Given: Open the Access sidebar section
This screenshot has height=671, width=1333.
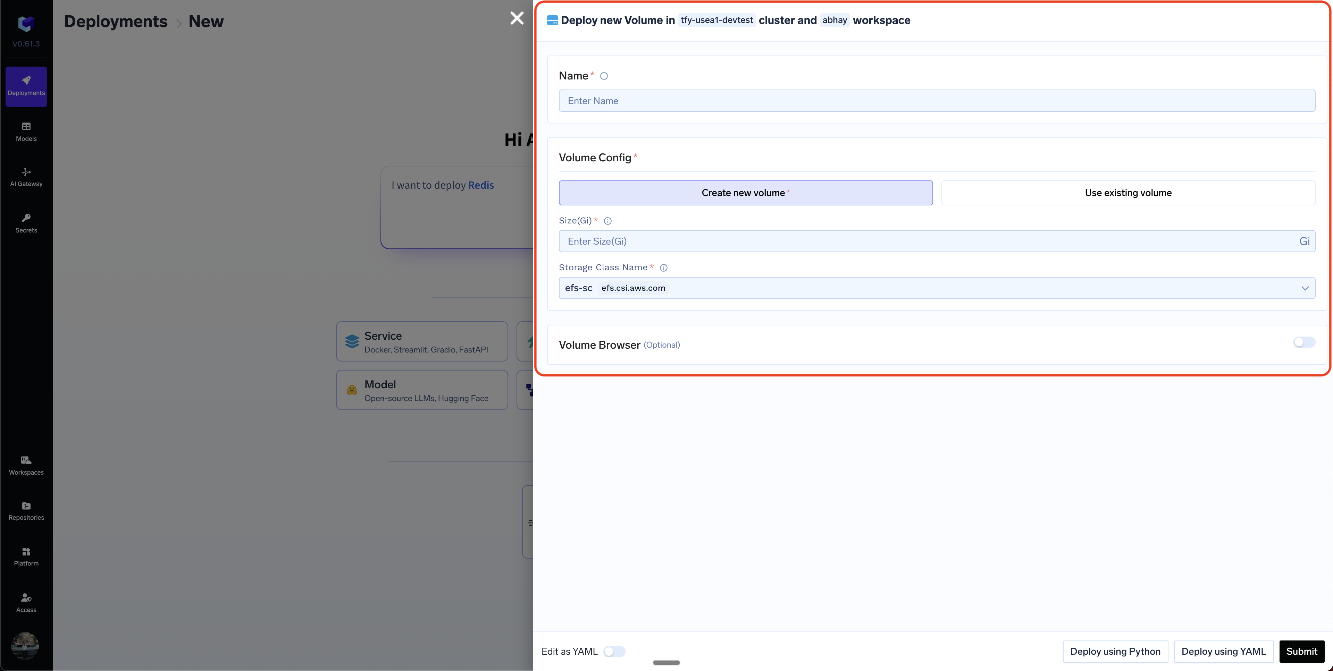Looking at the screenshot, I should [x=26, y=603].
